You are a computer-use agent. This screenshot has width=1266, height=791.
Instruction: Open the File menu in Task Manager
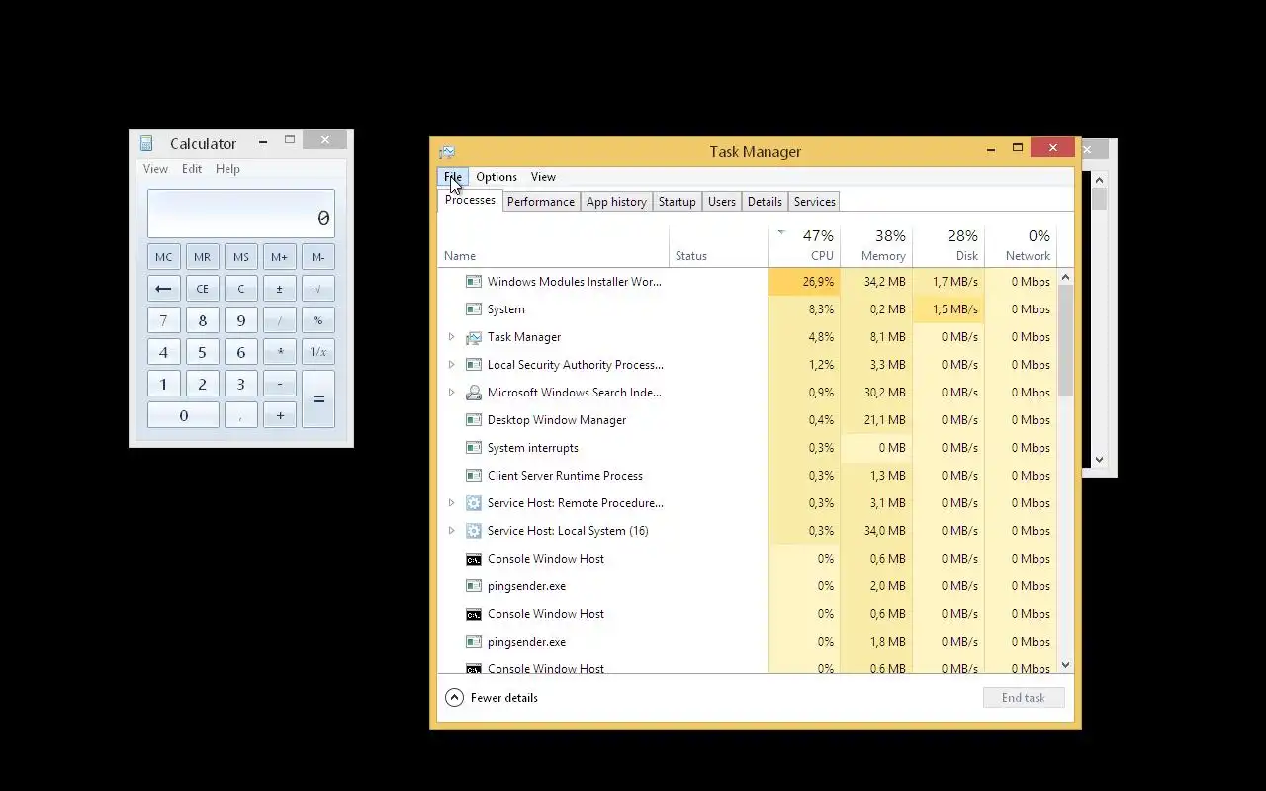(453, 177)
